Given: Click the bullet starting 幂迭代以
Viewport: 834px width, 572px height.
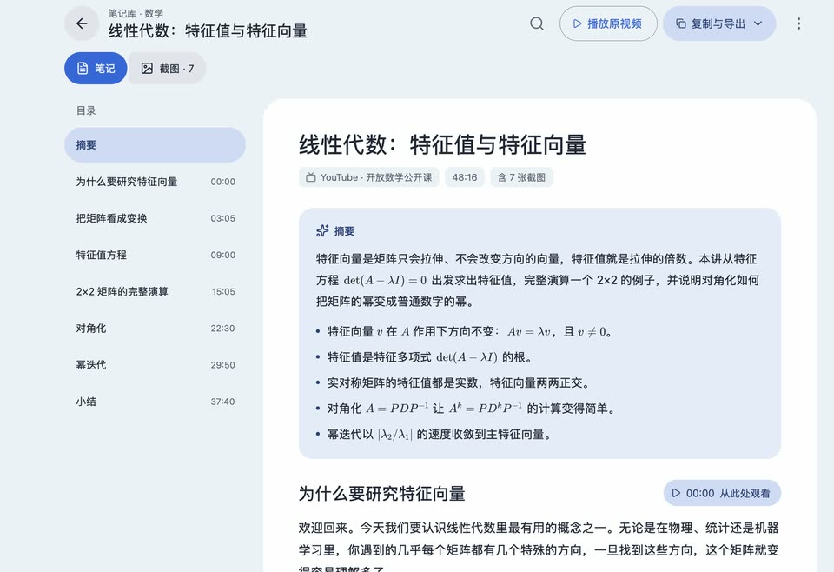Looking at the screenshot, I should click(x=440, y=434).
